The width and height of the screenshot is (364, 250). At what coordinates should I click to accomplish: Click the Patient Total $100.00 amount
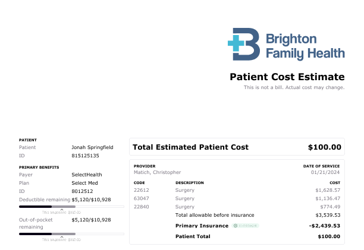point(329,236)
